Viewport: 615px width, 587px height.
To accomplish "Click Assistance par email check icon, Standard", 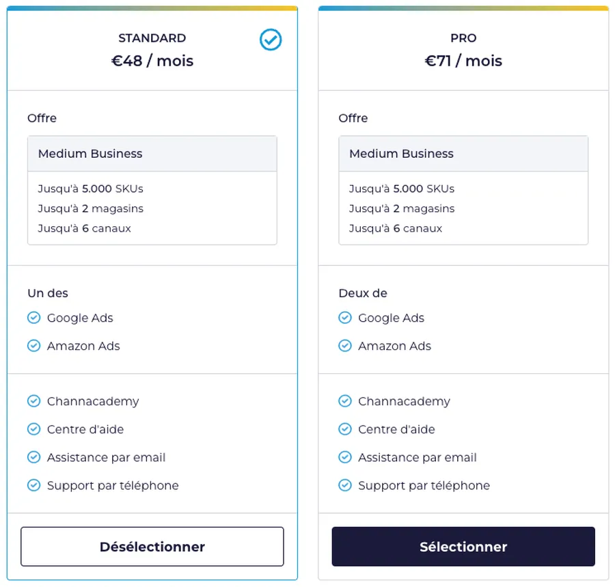I will pos(33,457).
